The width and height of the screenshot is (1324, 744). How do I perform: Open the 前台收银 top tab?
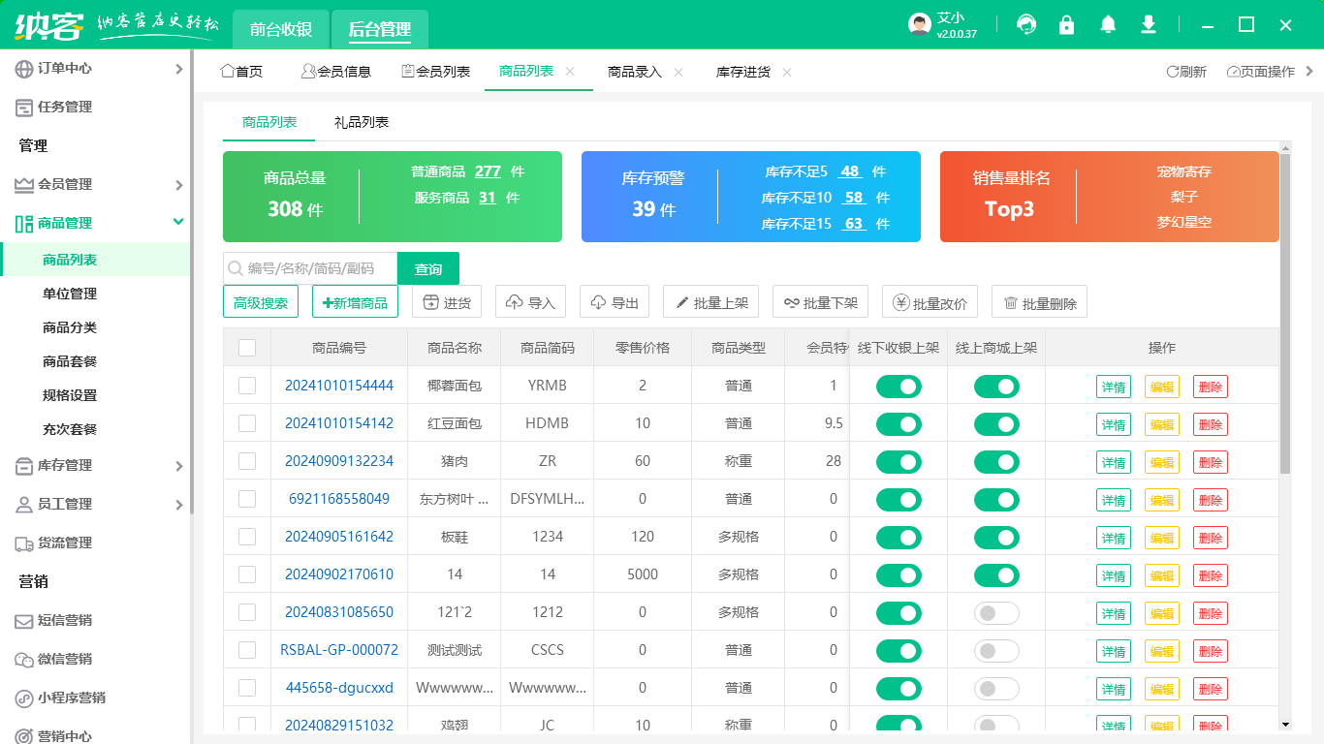(281, 29)
